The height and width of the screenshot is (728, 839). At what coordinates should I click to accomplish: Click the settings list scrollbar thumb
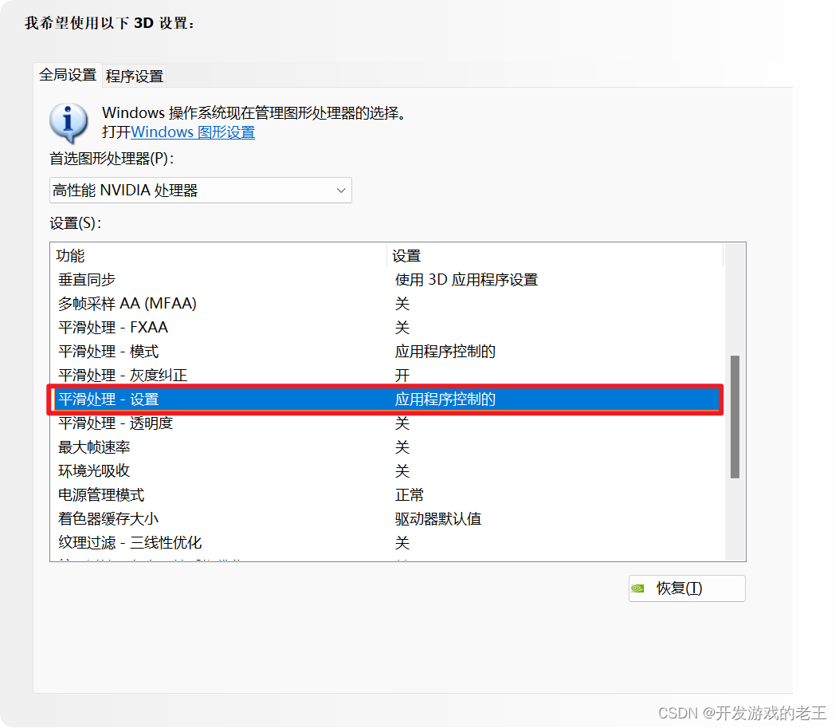coord(735,416)
